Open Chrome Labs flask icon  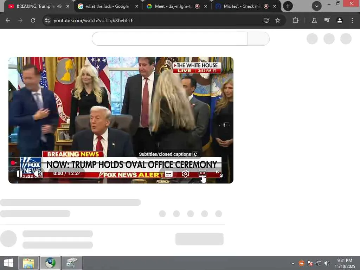314,20
